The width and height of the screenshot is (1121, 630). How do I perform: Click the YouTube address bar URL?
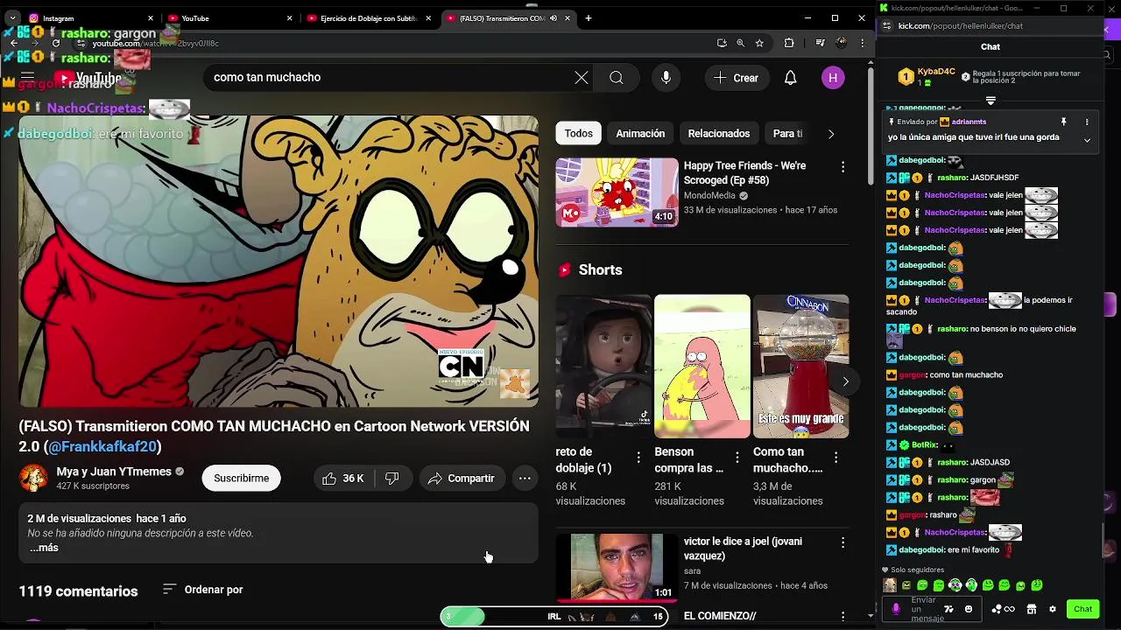pos(156,43)
